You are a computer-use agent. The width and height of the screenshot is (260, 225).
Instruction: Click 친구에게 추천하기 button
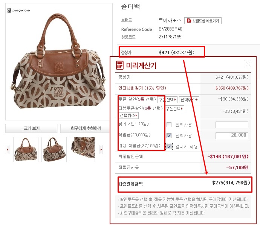coord(86,128)
